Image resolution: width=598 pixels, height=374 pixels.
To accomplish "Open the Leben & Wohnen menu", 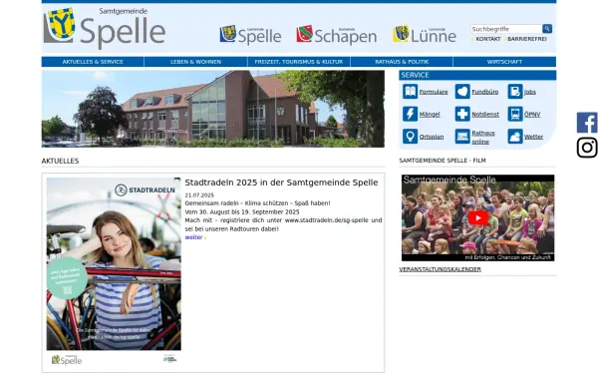I will [195, 62].
